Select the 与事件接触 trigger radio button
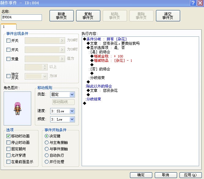204x179 pixels. click(x=46, y=149)
